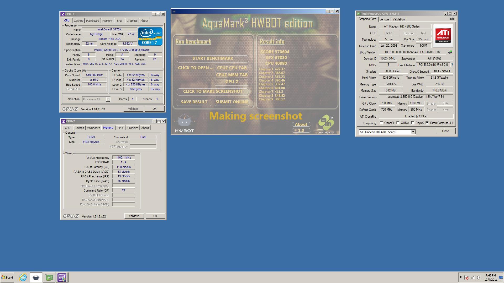Viewport: 504px width, 283px height.
Task: Enable the CUDA checkbox
Action: click(398, 123)
